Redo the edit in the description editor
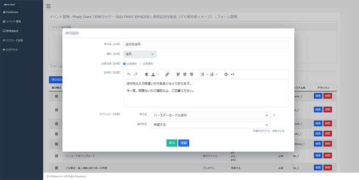 point(136,75)
